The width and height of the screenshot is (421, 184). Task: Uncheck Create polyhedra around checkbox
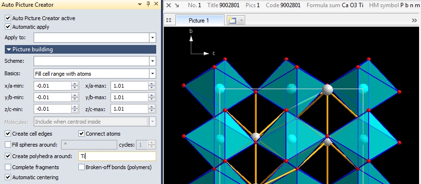click(8, 156)
